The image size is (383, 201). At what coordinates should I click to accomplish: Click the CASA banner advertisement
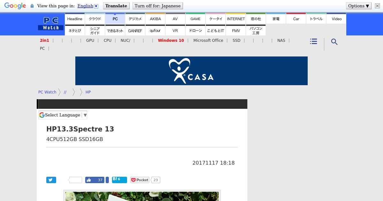pyautogui.click(x=191, y=71)
